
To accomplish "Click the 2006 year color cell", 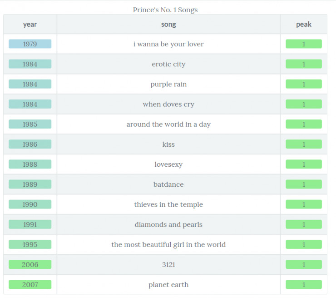I will pyautogui.click(x=30, y=264).
